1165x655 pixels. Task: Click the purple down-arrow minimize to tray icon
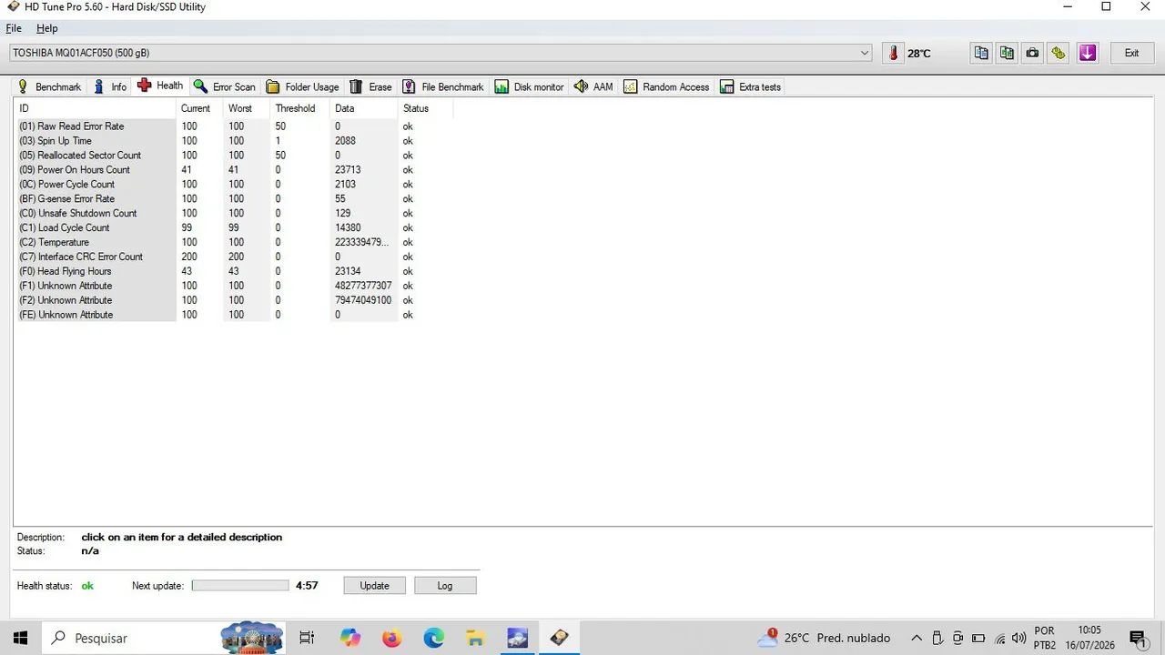tap(1088, 53)
